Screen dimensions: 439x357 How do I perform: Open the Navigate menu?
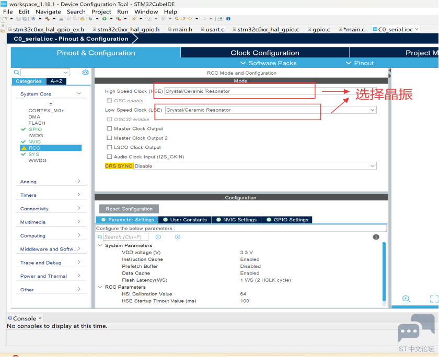[48, 11]
